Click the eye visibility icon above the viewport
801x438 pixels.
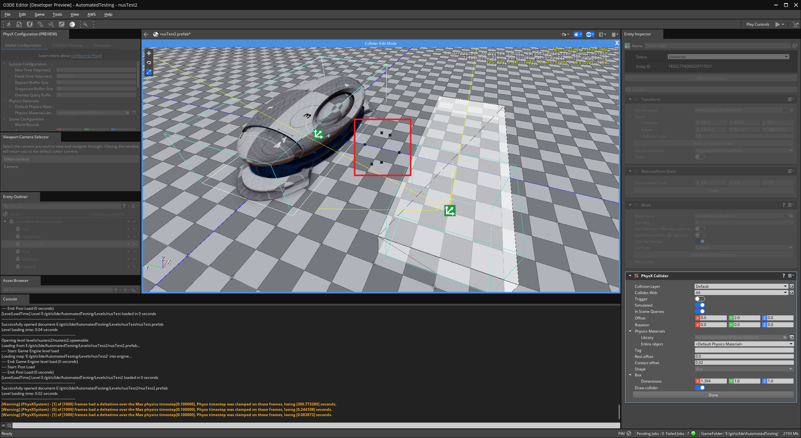(588, 34)
